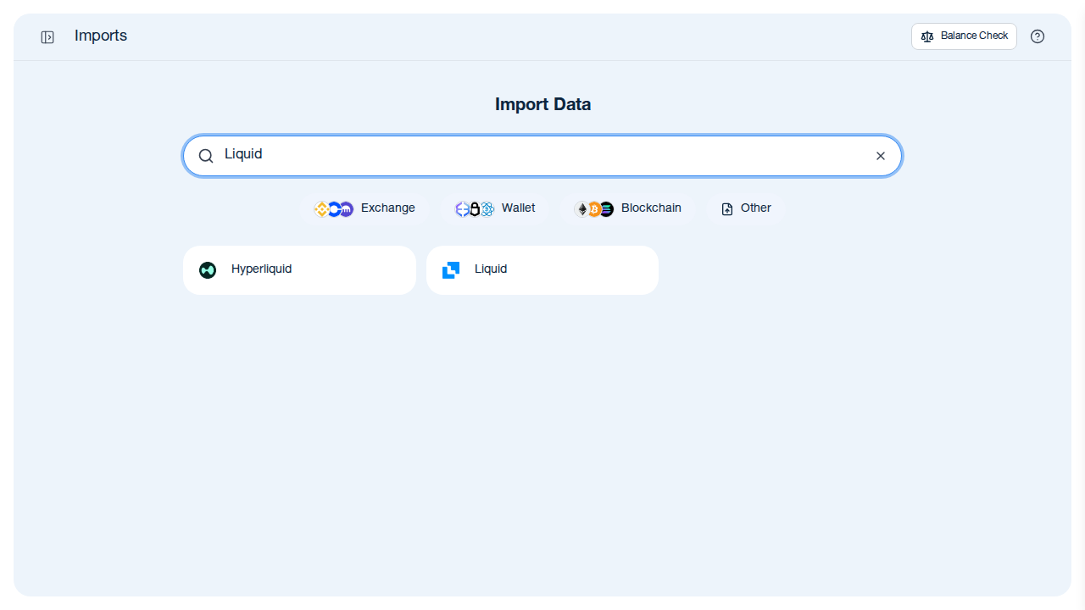
Task: Filter by Exchange category
Action: (364, 208)
